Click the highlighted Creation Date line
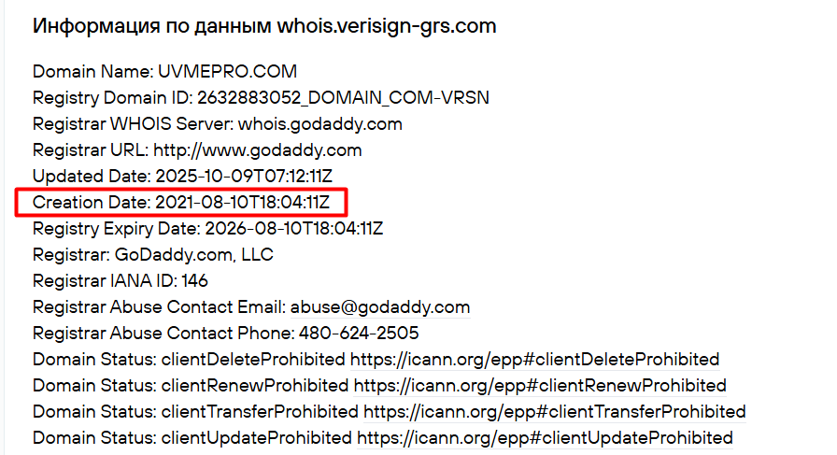This screenshot has height=455, width=837. (x=181, y=203)
